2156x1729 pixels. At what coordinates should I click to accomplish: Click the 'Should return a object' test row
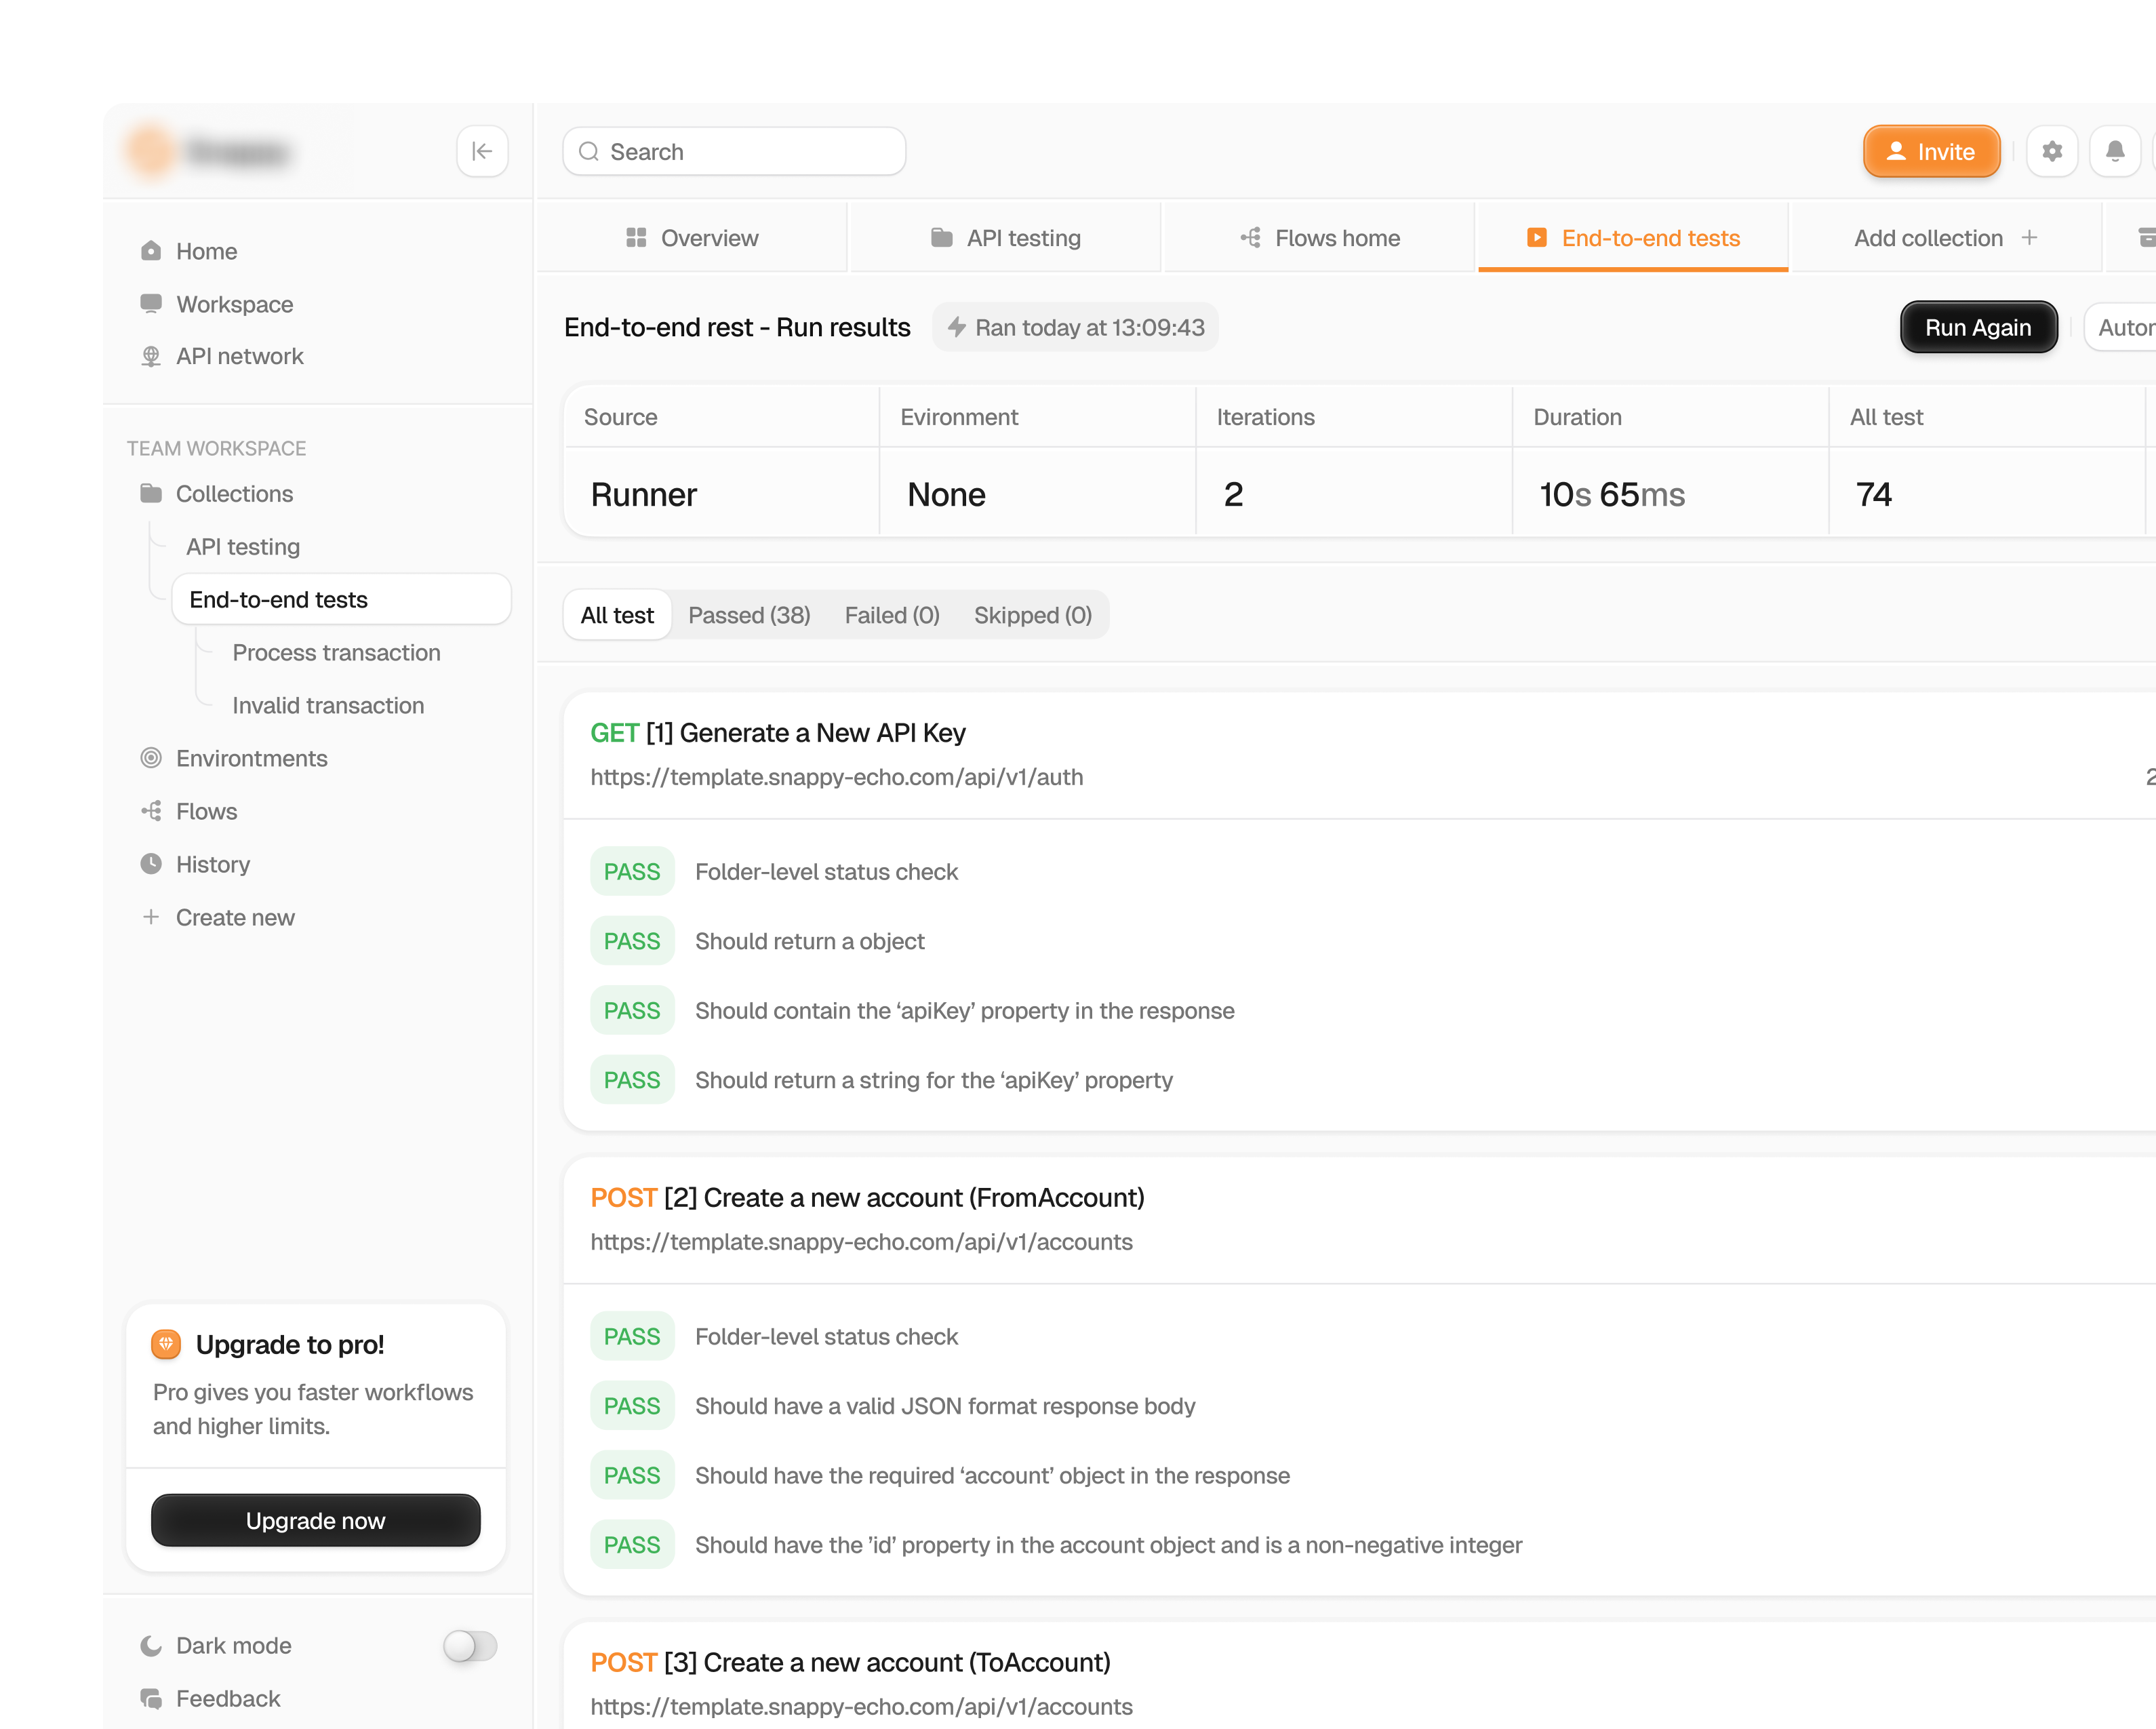point(809,941)
